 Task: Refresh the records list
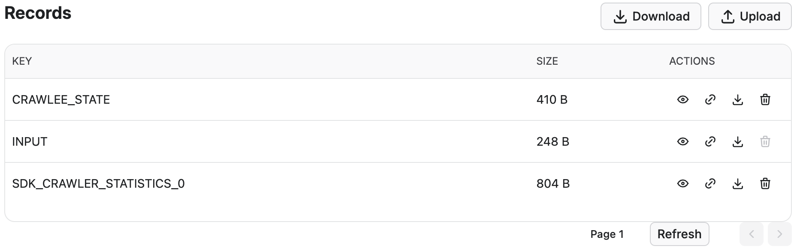pyautogui.click(x=679, y=234)
